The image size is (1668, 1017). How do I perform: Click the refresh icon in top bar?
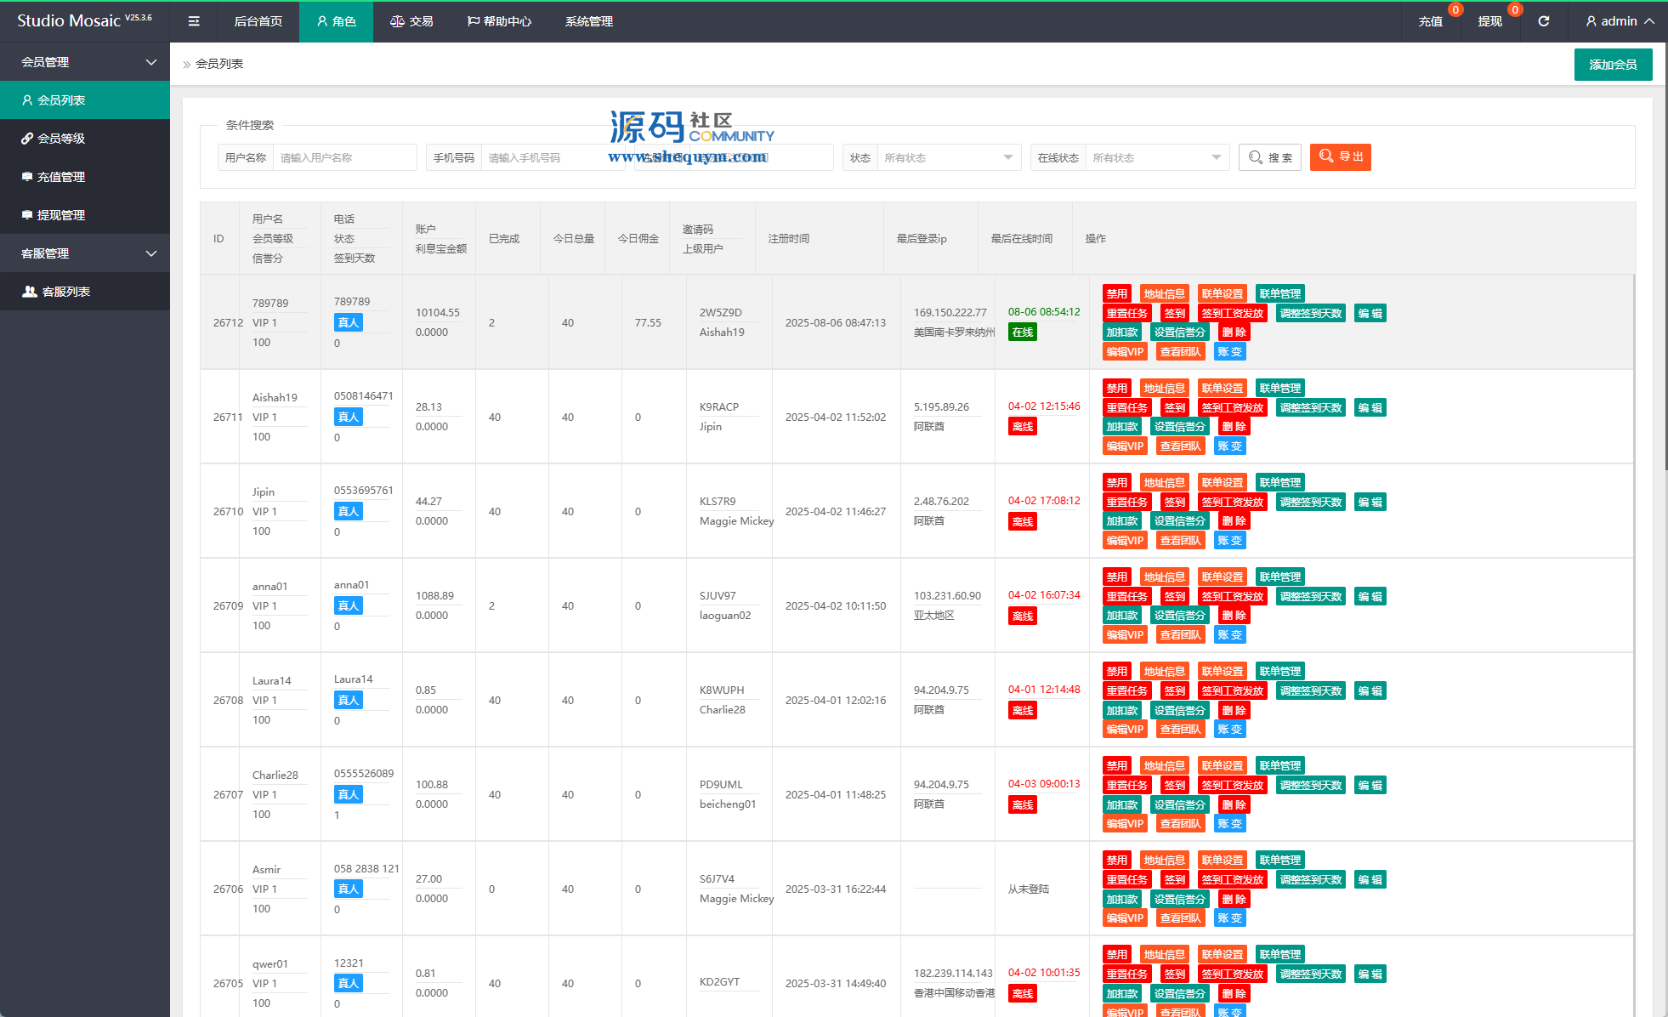click(1543, 21)
